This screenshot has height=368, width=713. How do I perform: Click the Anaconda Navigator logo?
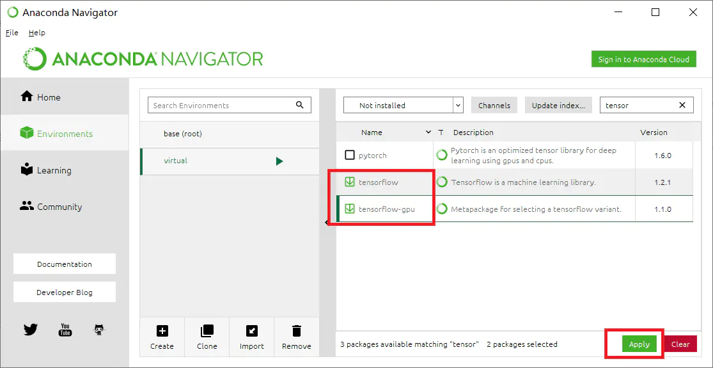143,59
